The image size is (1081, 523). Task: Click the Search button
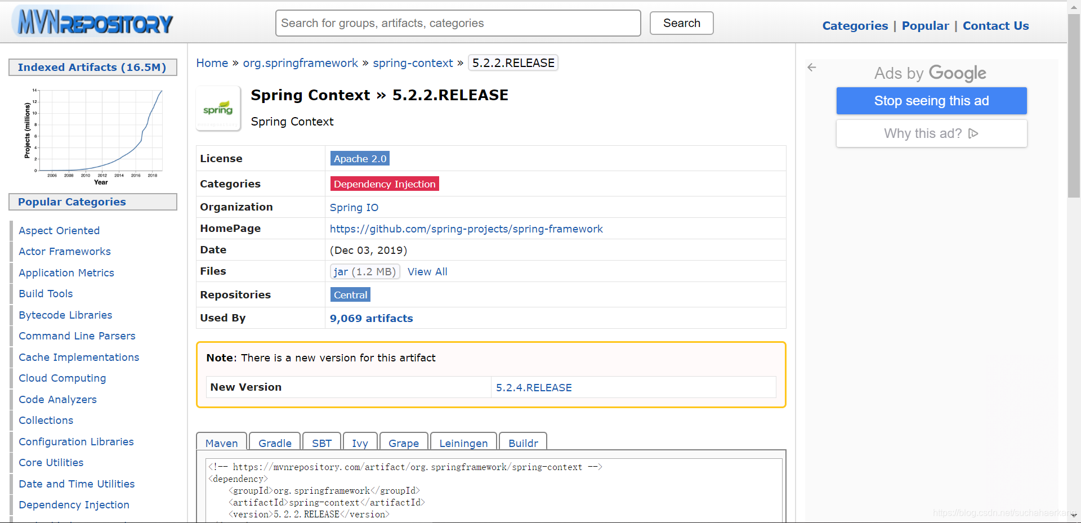(681, 23)
